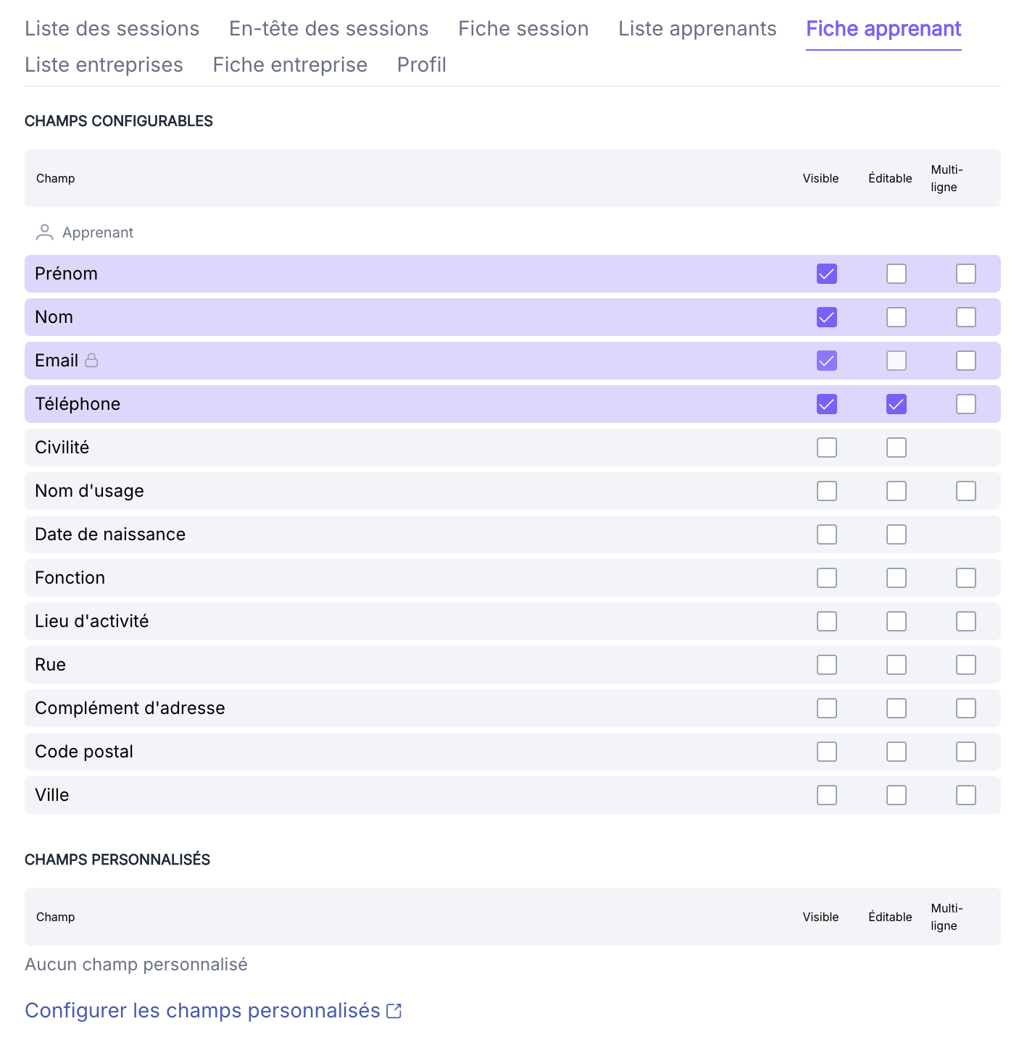Image resolution: width=1019 pixels, height=1050 pixels.
Task: Disable Éditable checkbox for Téléphone
Action: 897,404
